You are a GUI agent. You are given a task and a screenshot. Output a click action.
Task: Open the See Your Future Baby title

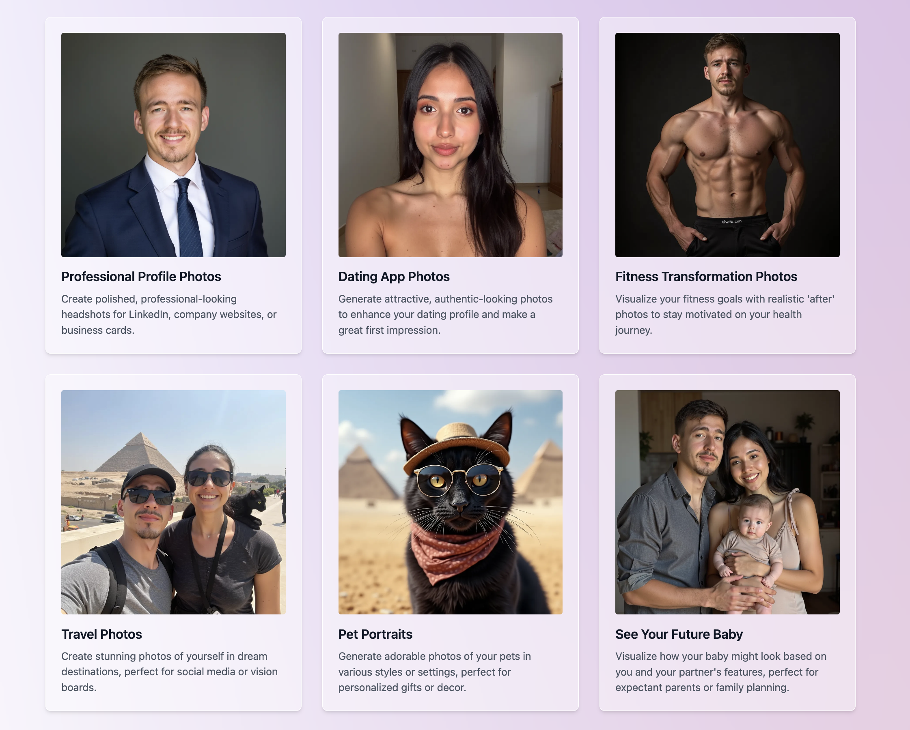(679, 634)
